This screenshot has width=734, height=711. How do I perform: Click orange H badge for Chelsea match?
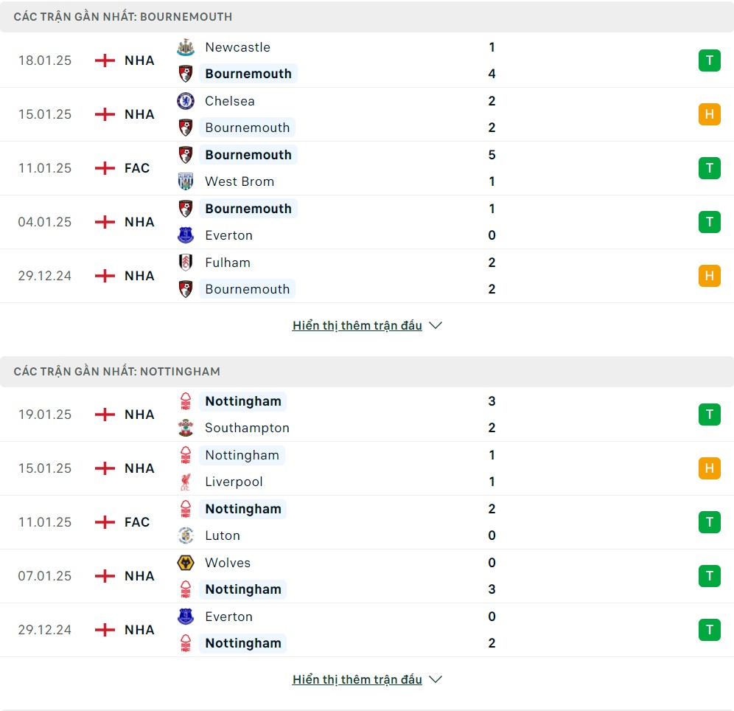[x=709, y=115]
